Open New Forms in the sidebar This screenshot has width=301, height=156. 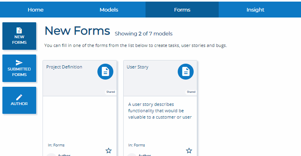[19, 36]
